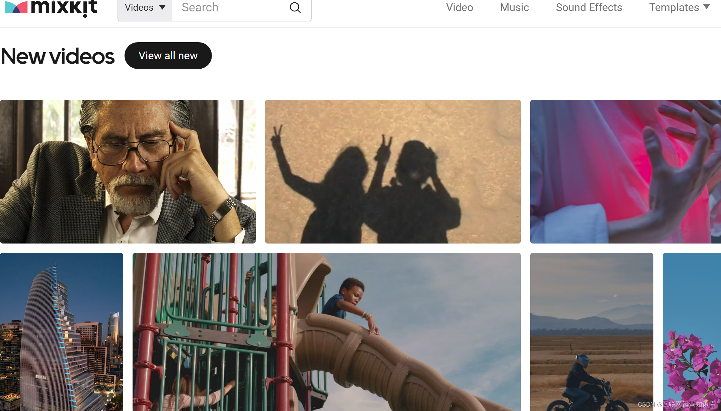Open the Video menu item
Image resolution: width=721 pixels, height=411 pixels.
(459, 7)
